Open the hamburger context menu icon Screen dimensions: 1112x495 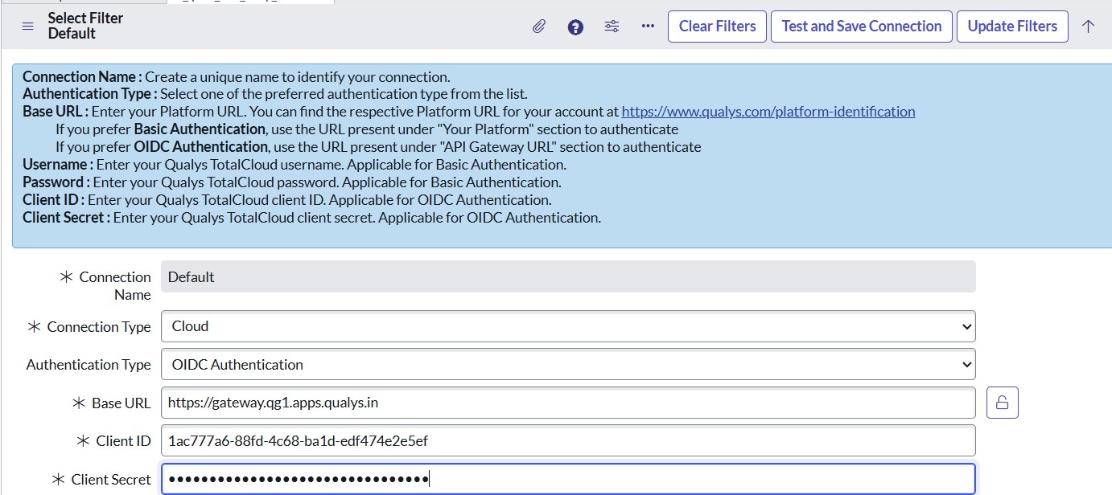coord(27,27)
